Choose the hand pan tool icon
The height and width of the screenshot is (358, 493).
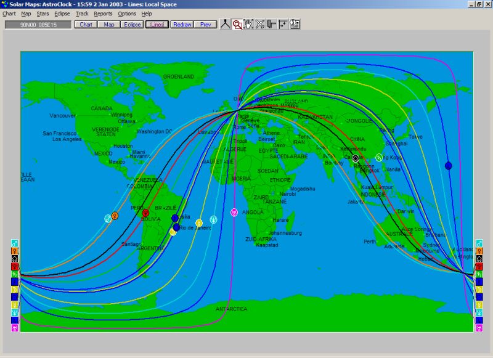[248, 25]
